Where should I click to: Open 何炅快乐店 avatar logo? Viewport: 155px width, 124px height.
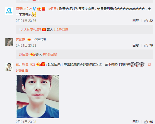[9, 11]
